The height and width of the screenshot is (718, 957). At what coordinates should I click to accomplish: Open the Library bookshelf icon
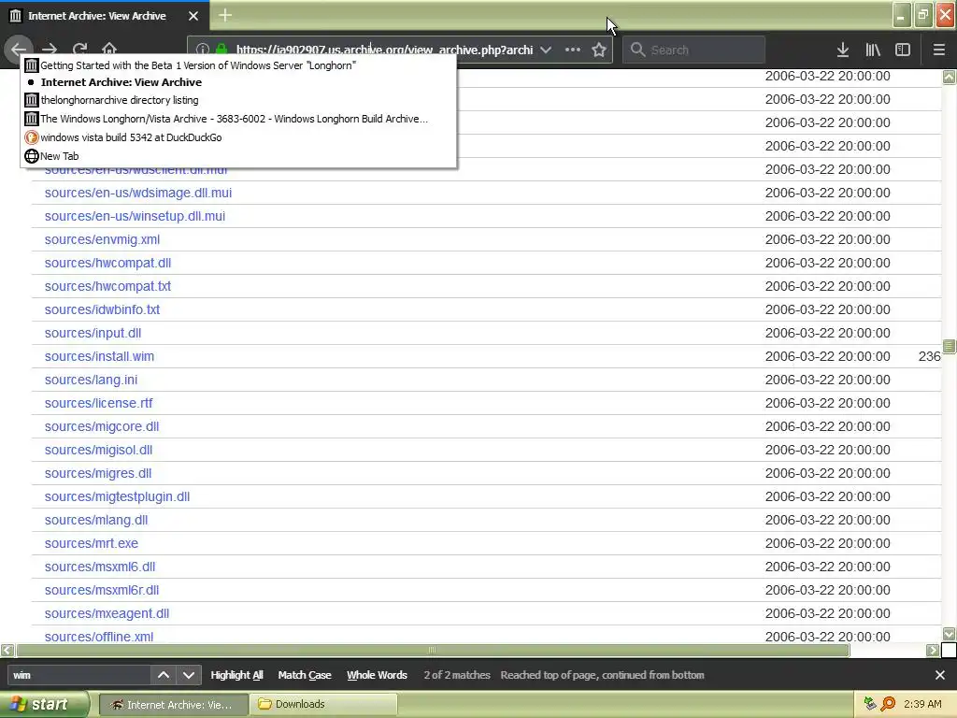[873, 50]
